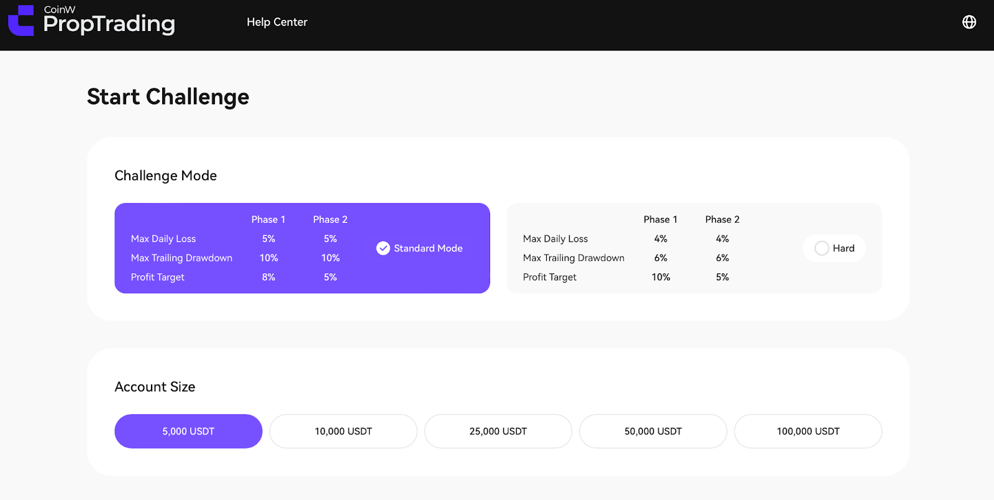Viewport: 994px width, 500px height.
Task: Click the Challenge Mode section title
Action: (x=166, y=176)
